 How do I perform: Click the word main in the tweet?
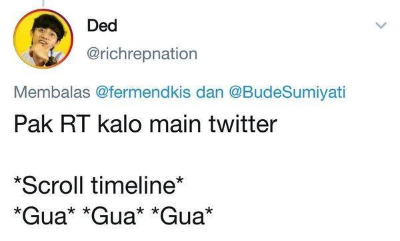pos(175,124)
